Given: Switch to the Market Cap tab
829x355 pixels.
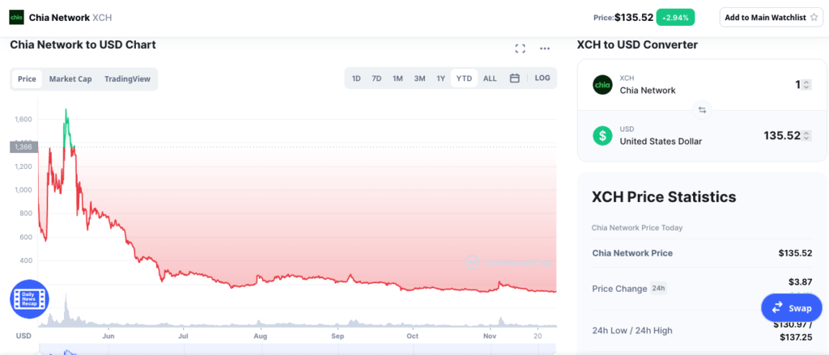Looking at the screenshot, I should pos(70,79).
